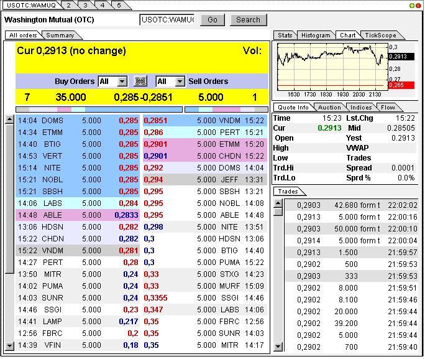
Task: Click the trade at 21:59:57
Action: pos(351,253)
